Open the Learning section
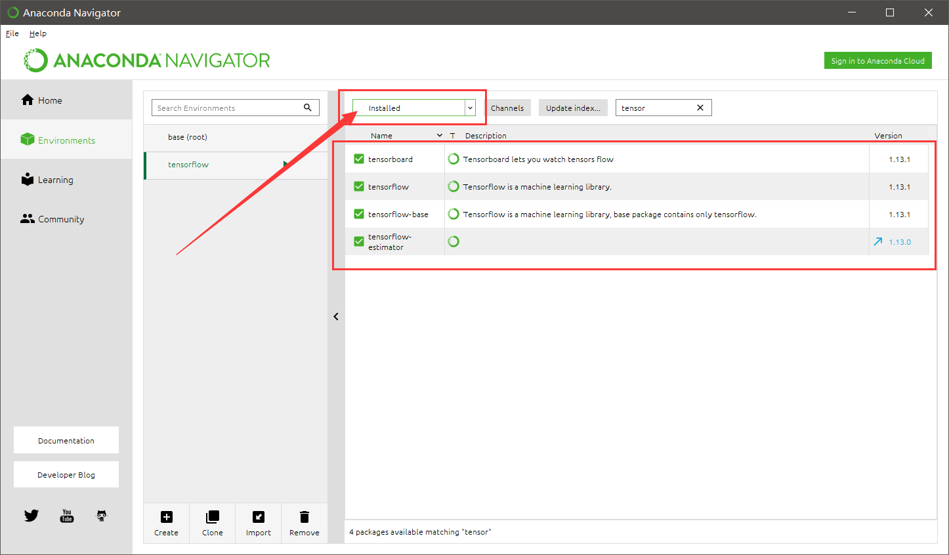Viewport: 949px width, 555px height. pyautogui.click(x=66, y=180)
